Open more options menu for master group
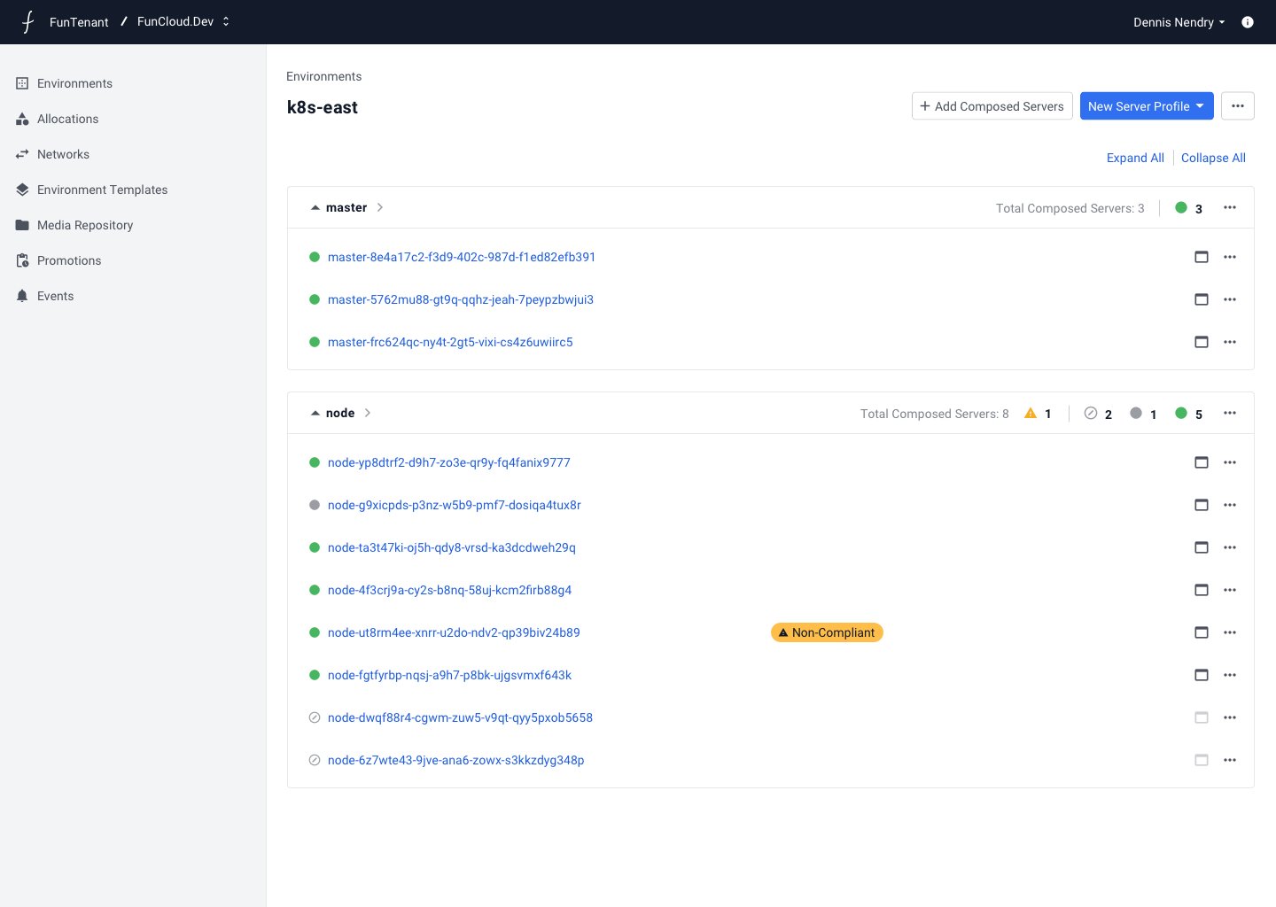1276x907 pixels. pyautogui.click(x=1229, y=207)
